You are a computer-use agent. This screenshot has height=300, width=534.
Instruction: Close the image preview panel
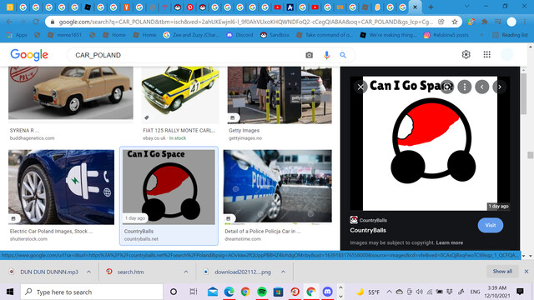click(360, 87)
